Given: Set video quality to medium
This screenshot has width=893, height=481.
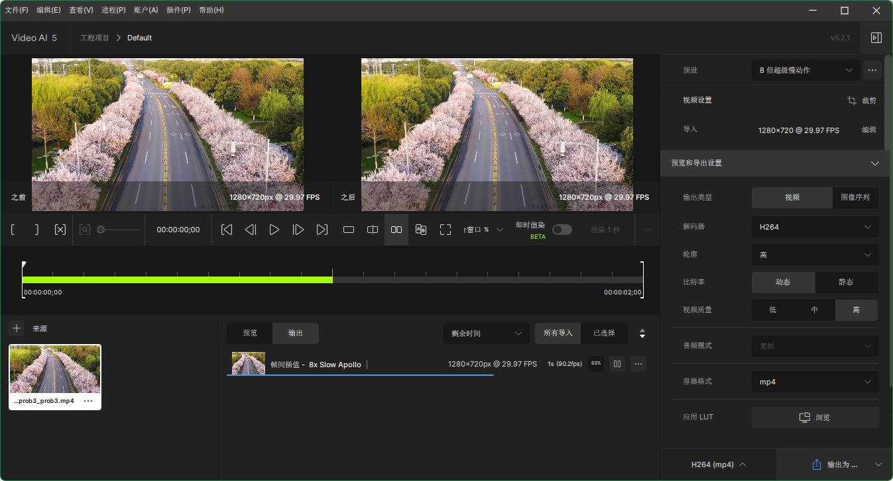Looking at the screenshot, I should point(815,310).
